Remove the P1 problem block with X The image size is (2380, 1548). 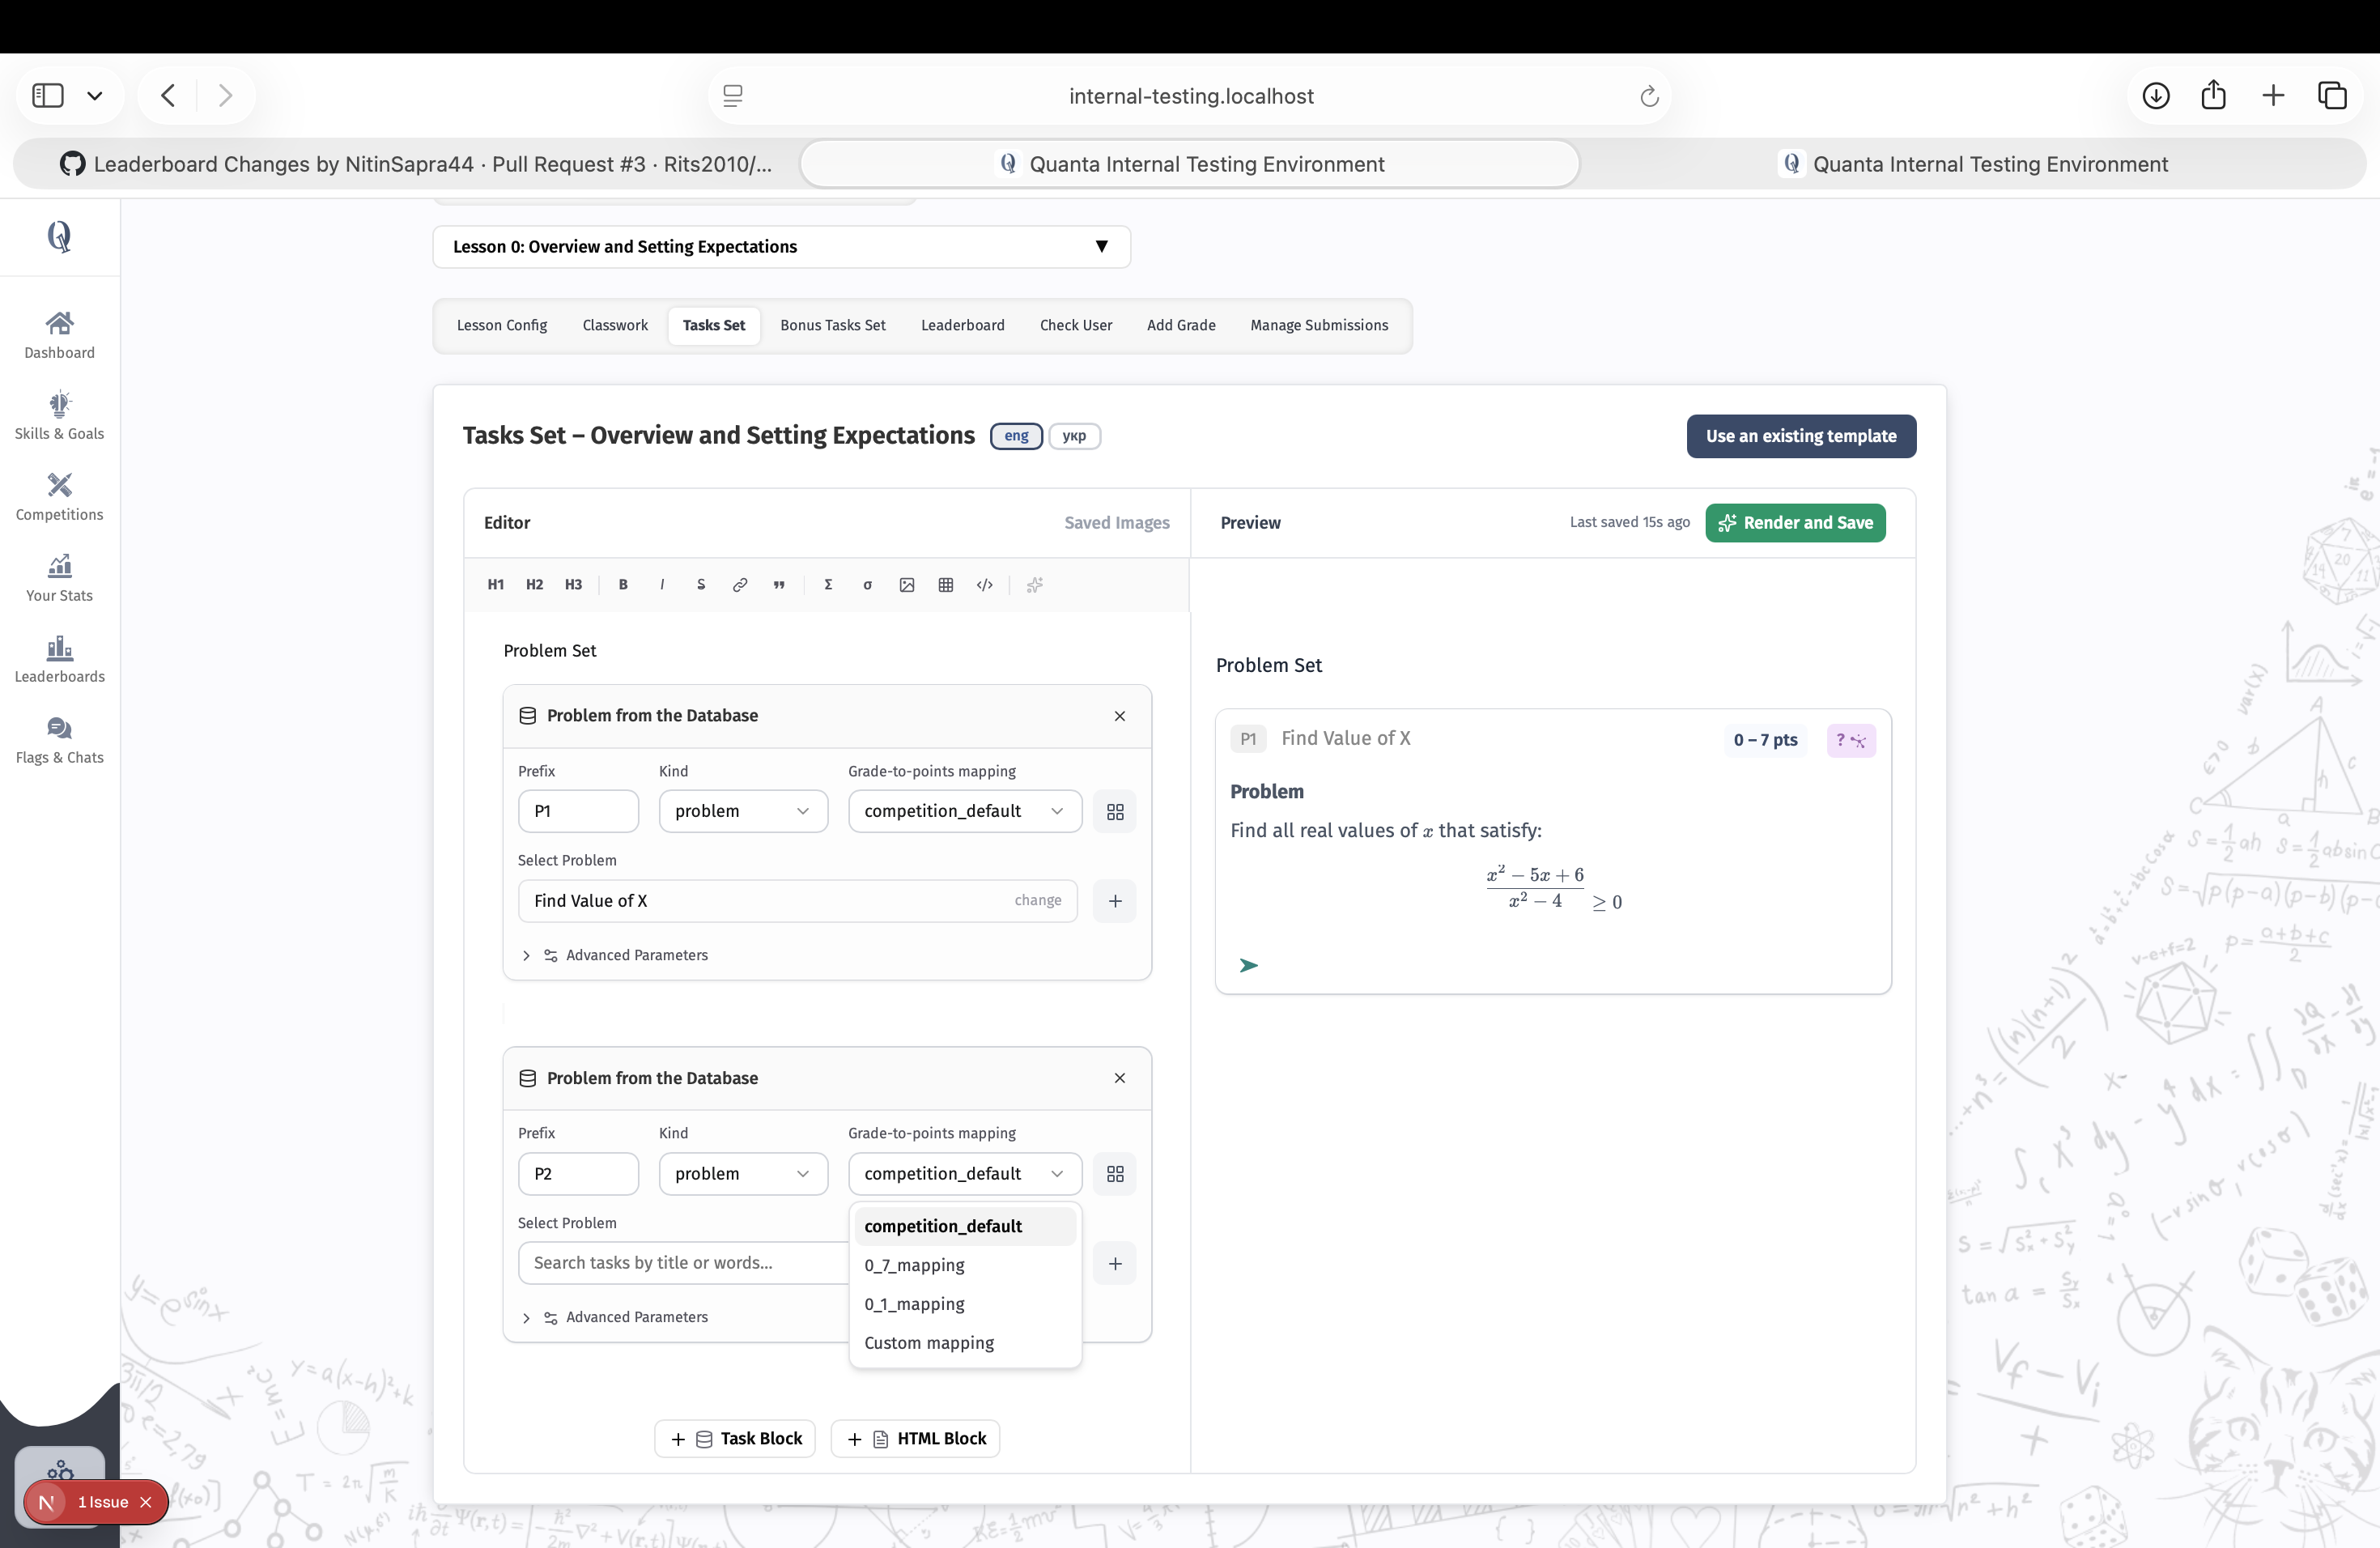[1120, 716]
